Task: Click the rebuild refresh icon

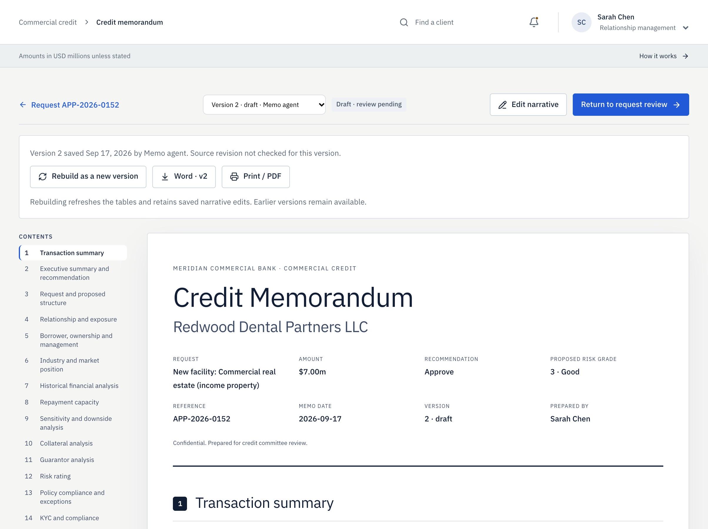Action: tap(43, 177)
